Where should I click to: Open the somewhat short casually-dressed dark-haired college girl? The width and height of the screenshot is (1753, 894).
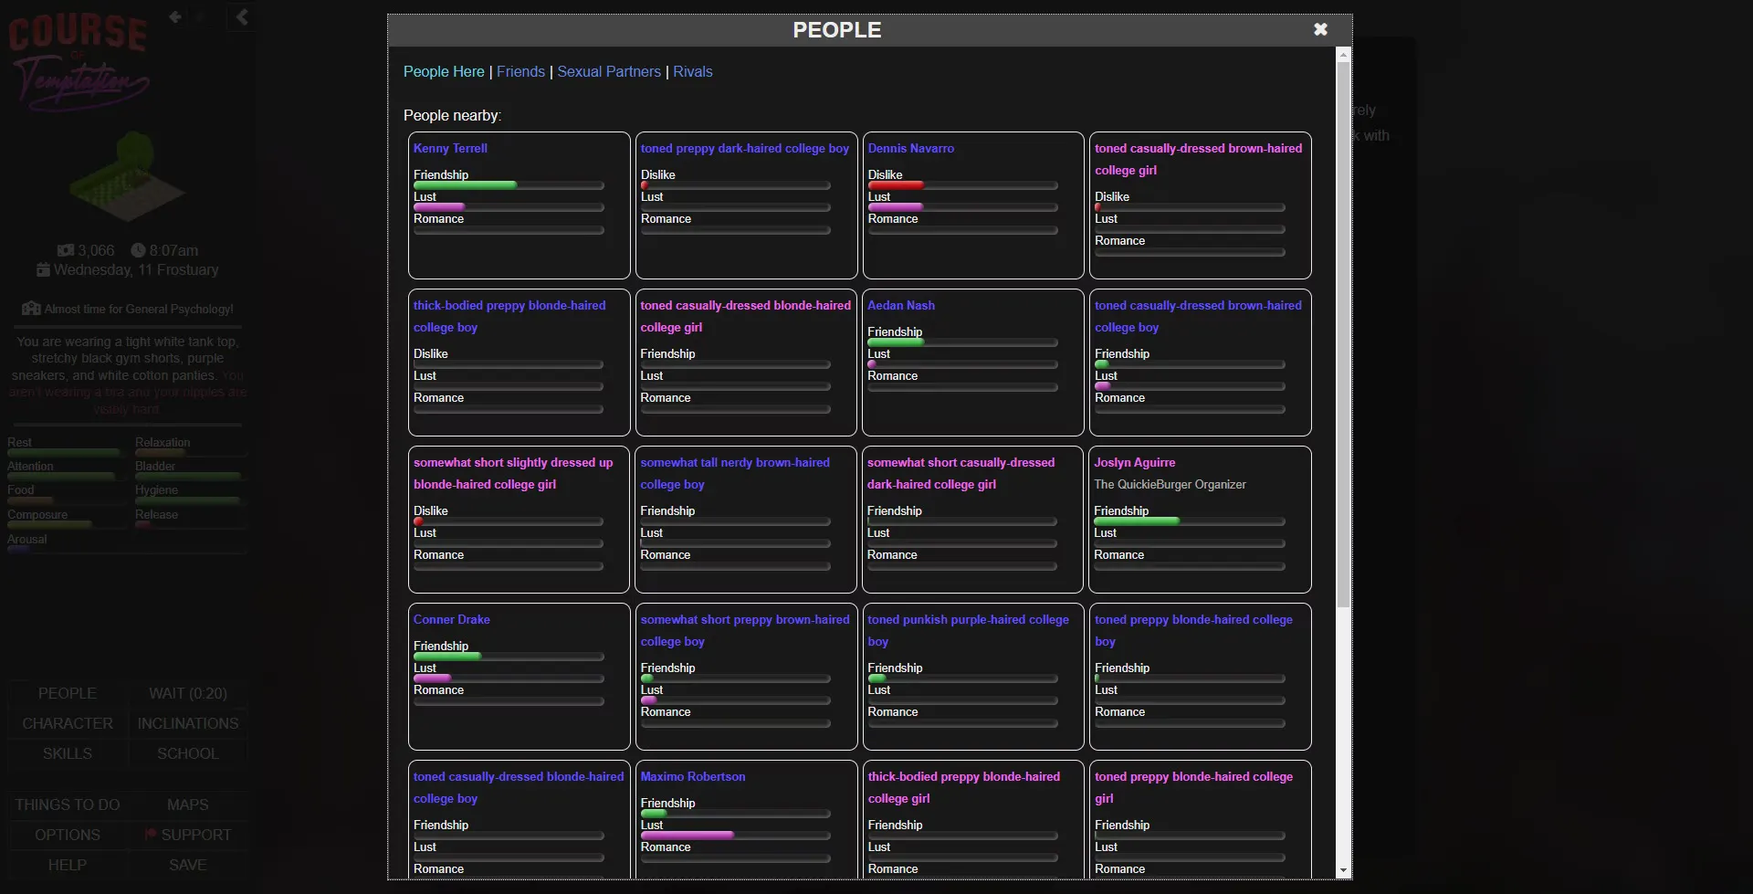[960, 473]
